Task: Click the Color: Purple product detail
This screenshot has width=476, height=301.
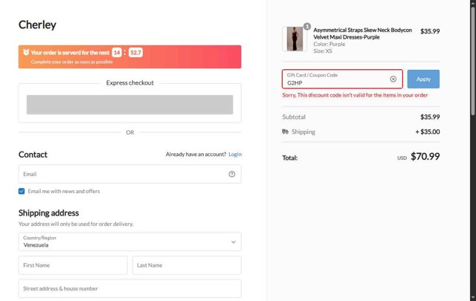Action: point(329,44)
